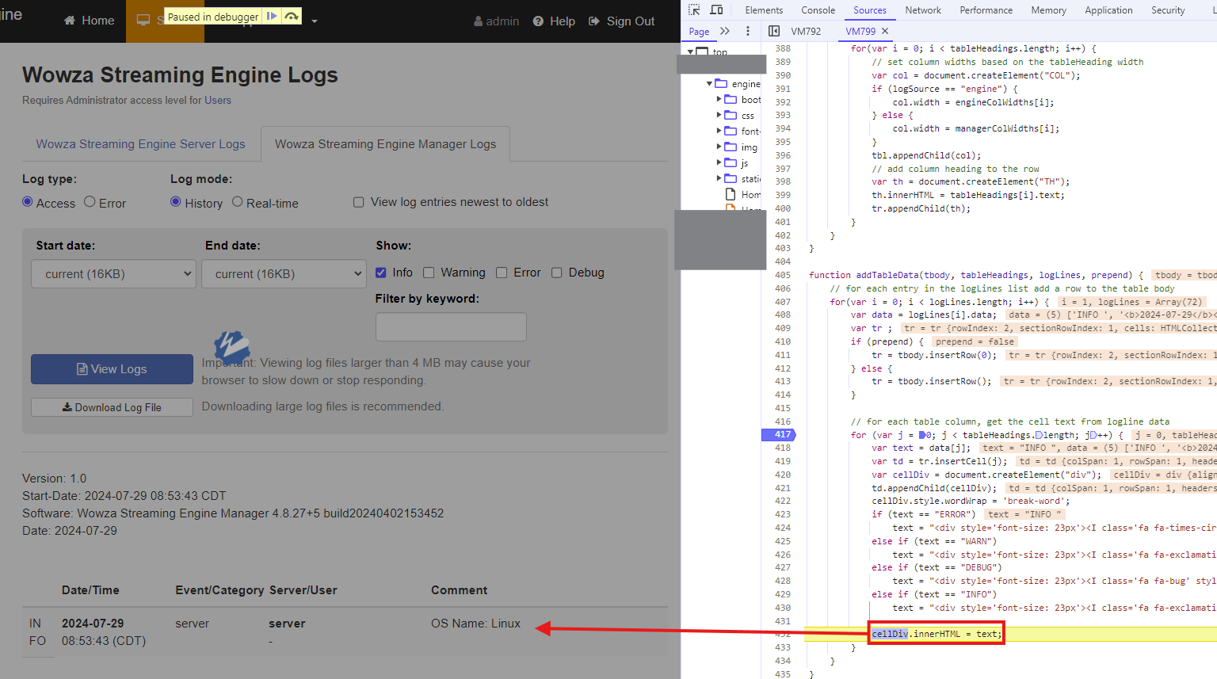Open the Console DevTools tab

[818, 10]
